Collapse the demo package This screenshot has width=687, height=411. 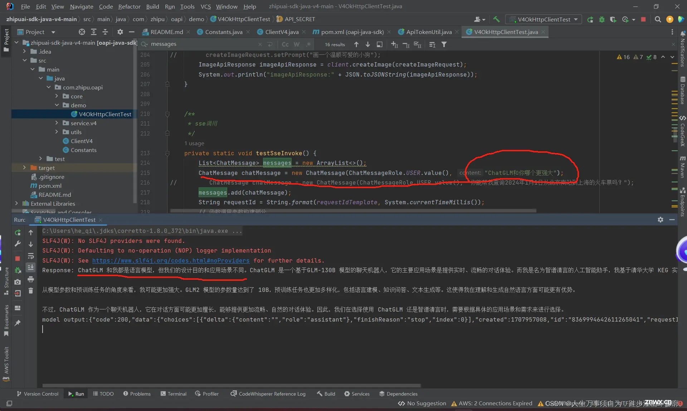coord(57,105)
